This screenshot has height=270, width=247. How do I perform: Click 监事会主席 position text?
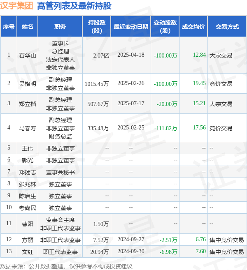(x=60, y=220)
